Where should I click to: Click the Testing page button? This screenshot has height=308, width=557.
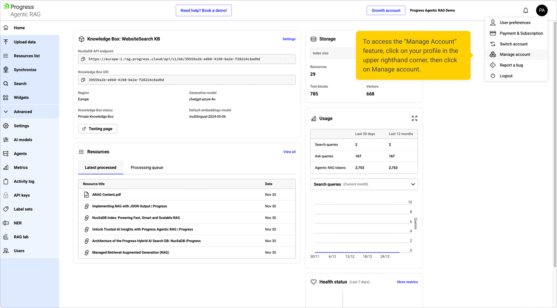97,129
